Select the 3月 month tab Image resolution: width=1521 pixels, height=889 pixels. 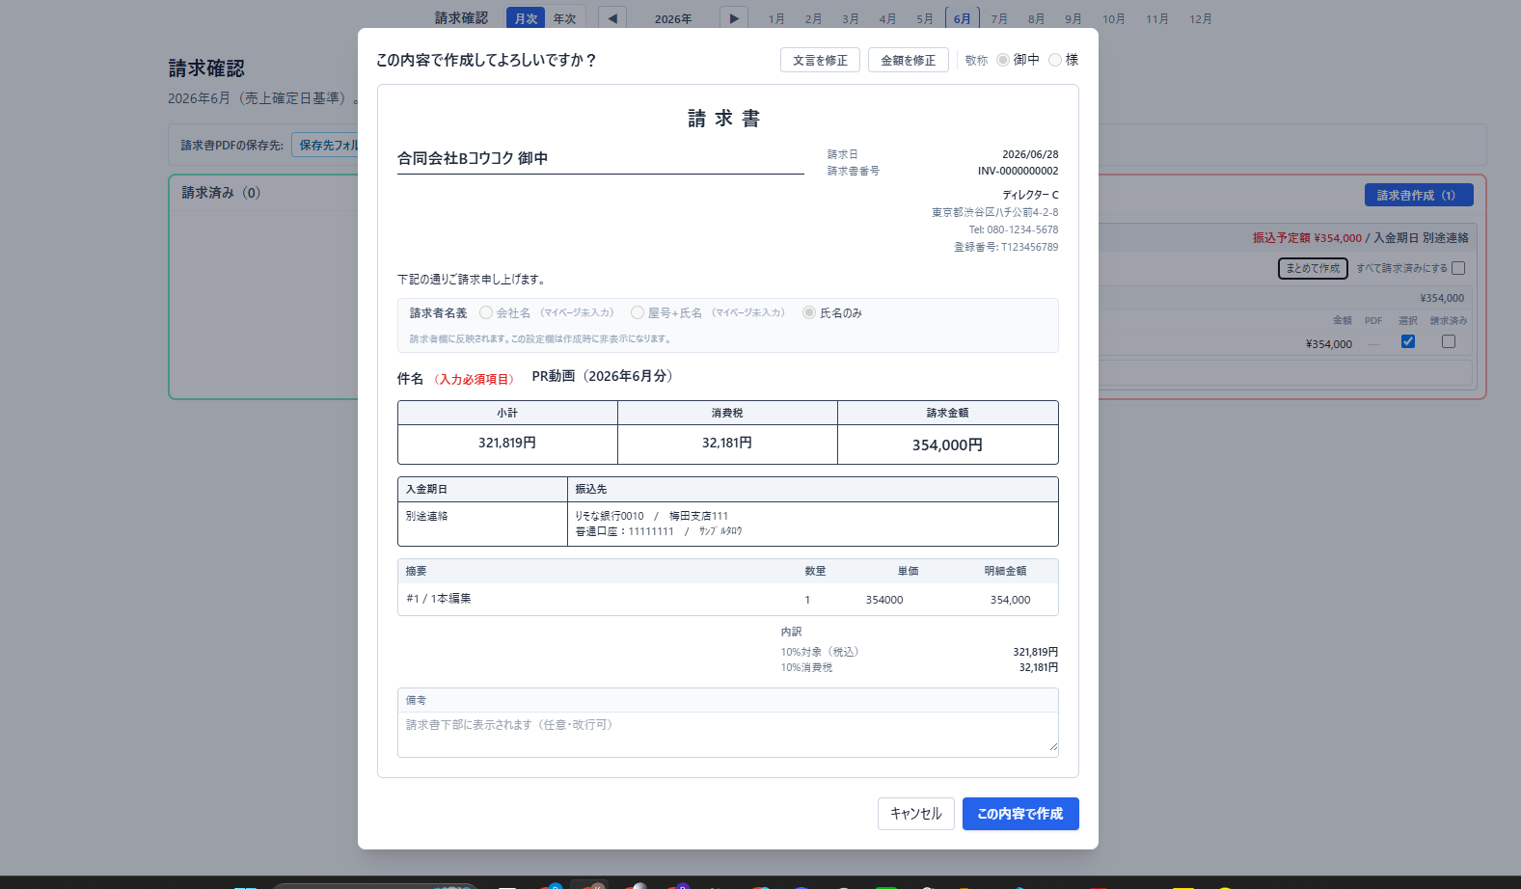click(850, 18)
